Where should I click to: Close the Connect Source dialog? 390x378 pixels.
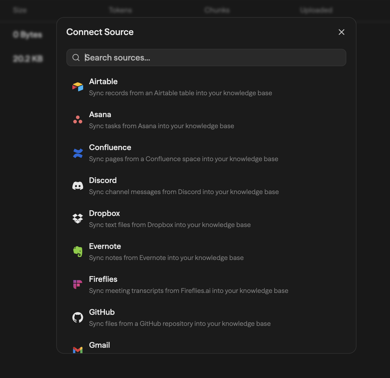341,32
